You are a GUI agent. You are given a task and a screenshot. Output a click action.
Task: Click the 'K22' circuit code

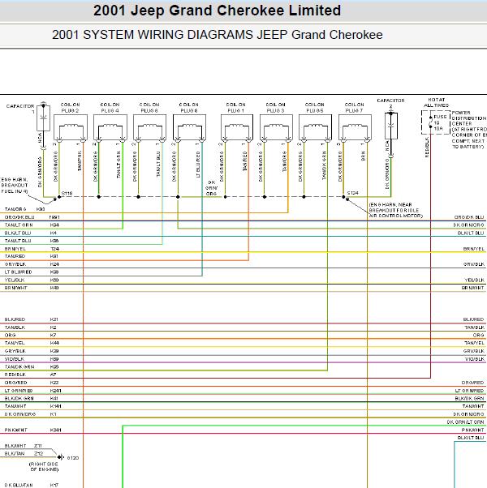tap(54, 383)
